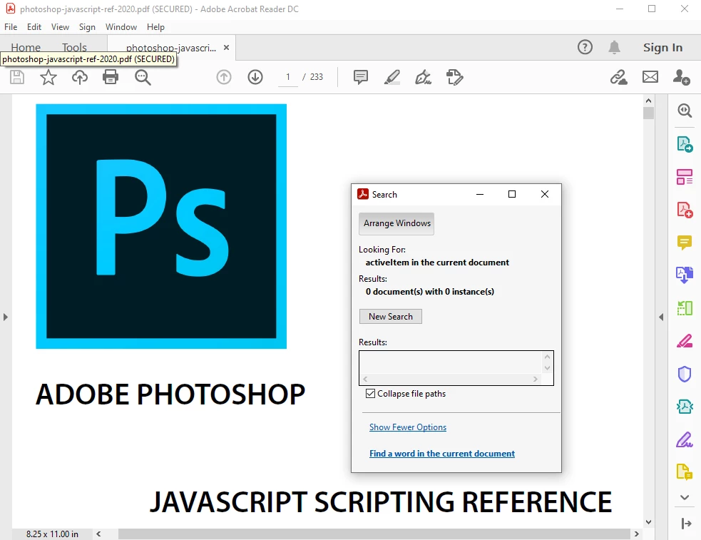Open the Window menu
Screen dimensions: 701x540
pos(121,27)
